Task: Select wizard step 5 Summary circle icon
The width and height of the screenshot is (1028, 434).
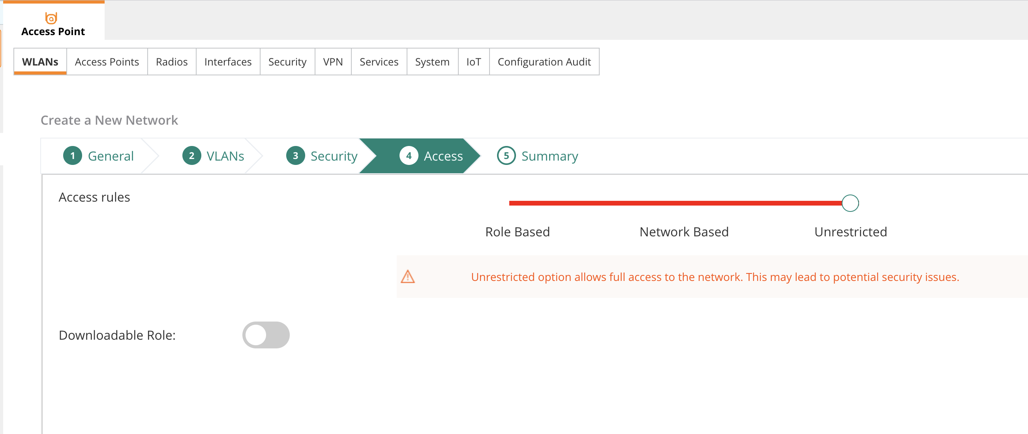Action: point(506,155)
